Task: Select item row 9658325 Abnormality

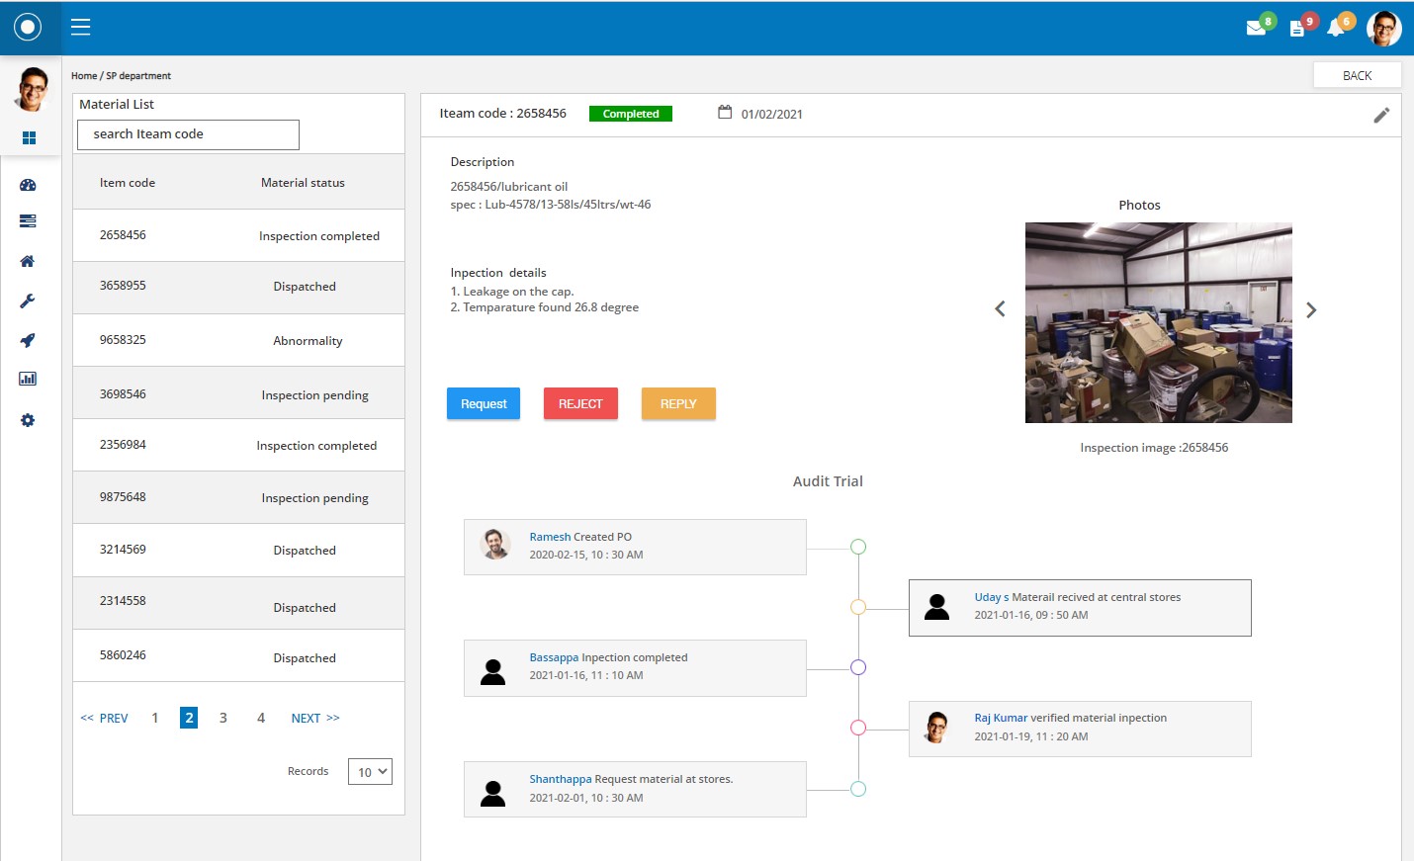Action: 238,340
